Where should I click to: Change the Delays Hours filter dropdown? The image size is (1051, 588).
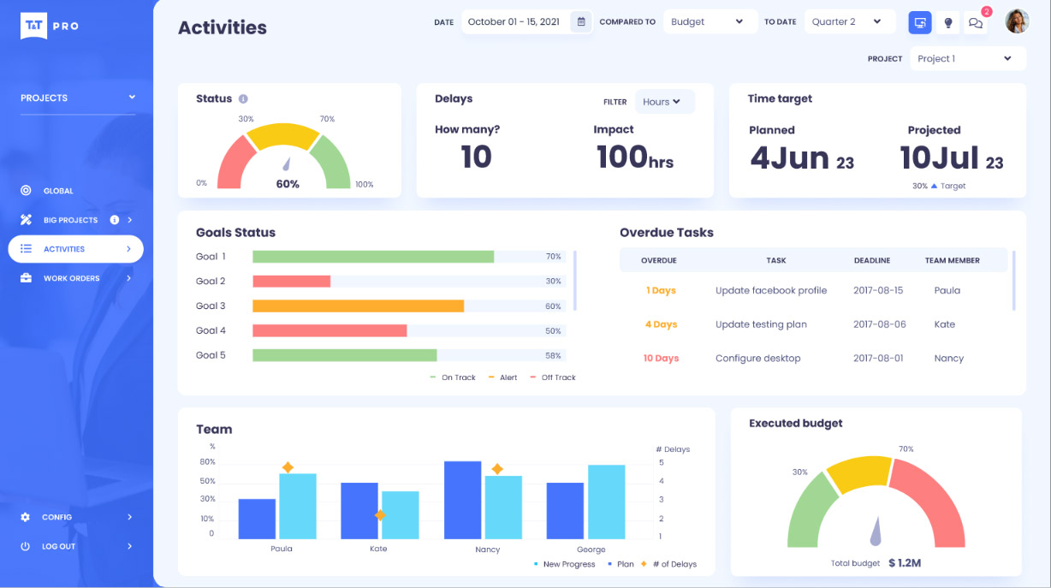[664, 102]
